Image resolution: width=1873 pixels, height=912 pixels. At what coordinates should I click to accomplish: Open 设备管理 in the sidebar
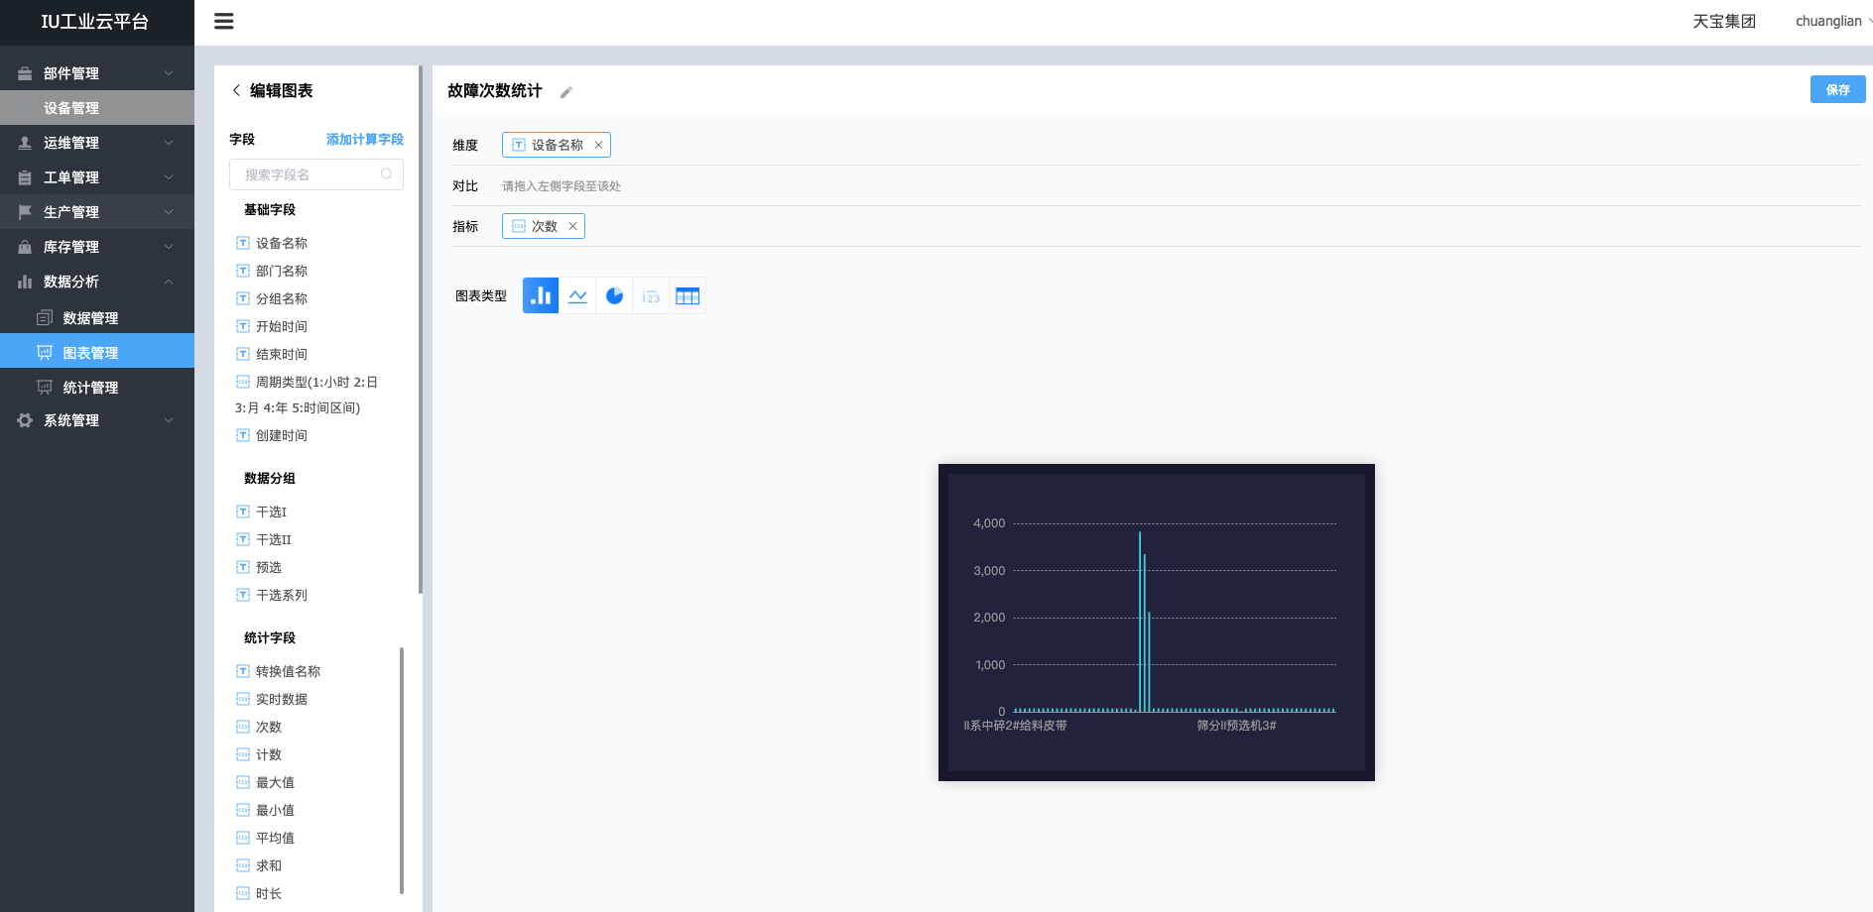click(x=97, y=108)
